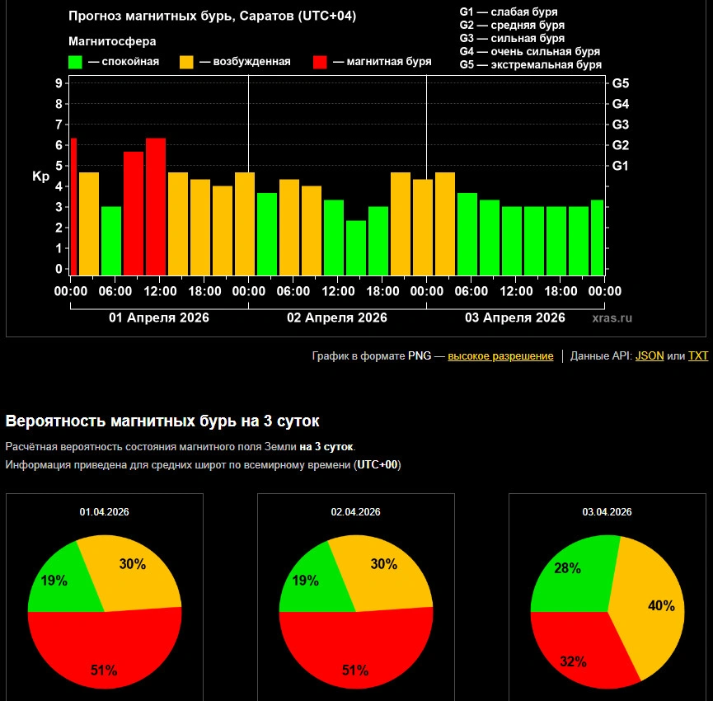The height and width of the screenshot is (701, 713).
Task: Click the red "магнитная буря" legend swatch
Action: click(x=321, y=62)
